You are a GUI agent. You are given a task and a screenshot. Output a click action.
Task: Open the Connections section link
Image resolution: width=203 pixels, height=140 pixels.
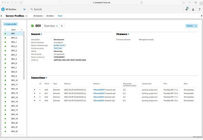39,78
